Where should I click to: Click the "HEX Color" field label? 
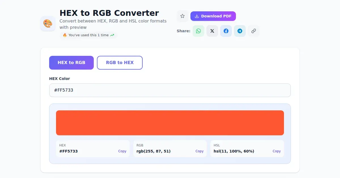click(x=59, y=79)
